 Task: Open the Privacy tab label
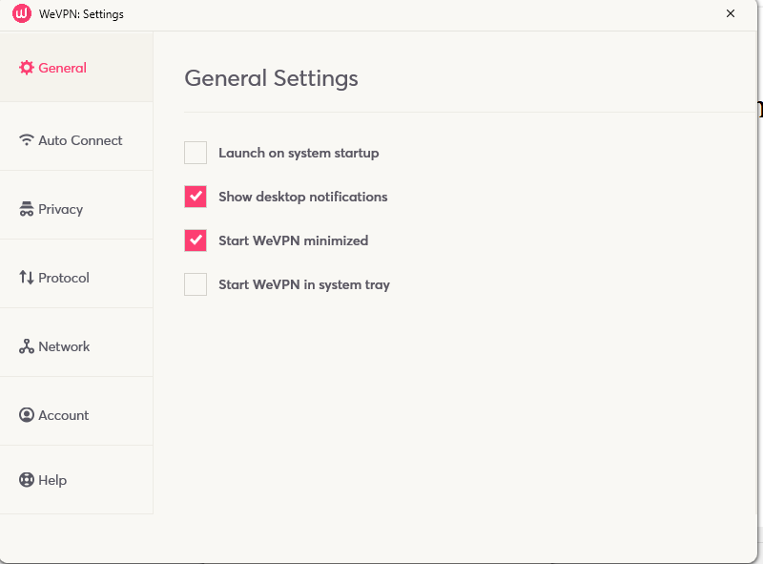point(61,209)
